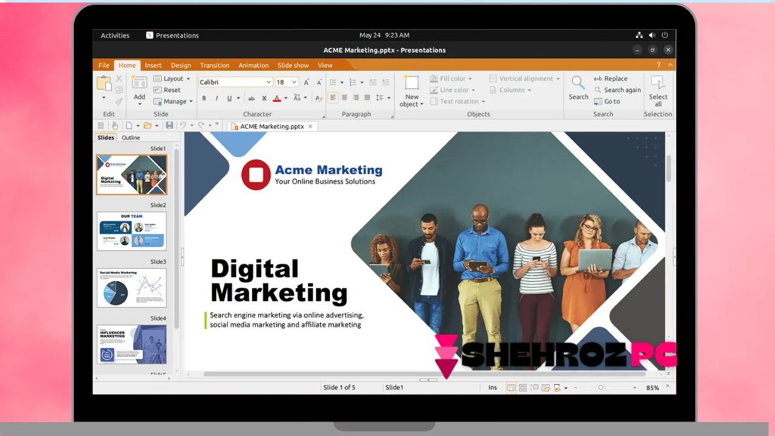
Task: Toggle Italic formatting
Action: pos(216,98)
